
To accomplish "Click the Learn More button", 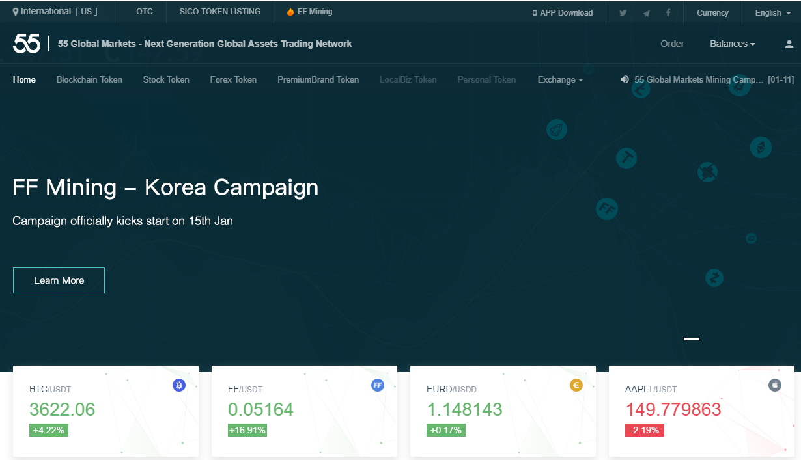I will point(59,280).
